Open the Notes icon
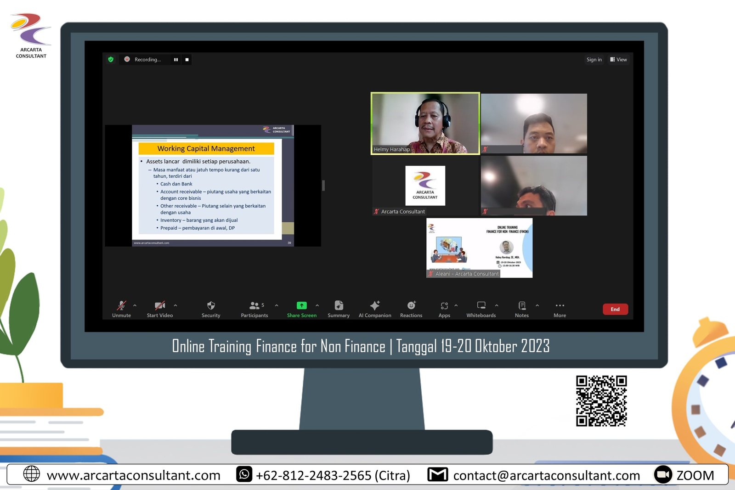This screenshot has width=735, height=490. [x=522, y=306]
